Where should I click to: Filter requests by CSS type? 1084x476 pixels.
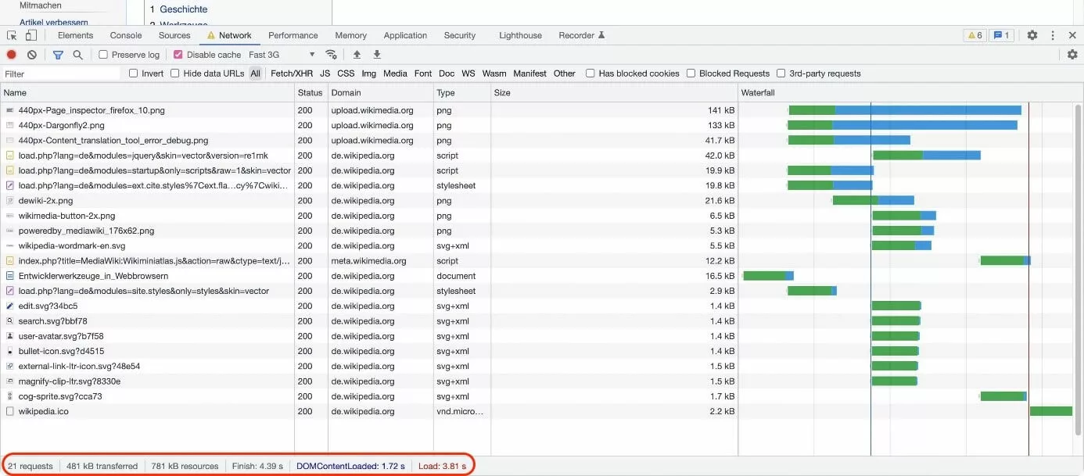346,73
